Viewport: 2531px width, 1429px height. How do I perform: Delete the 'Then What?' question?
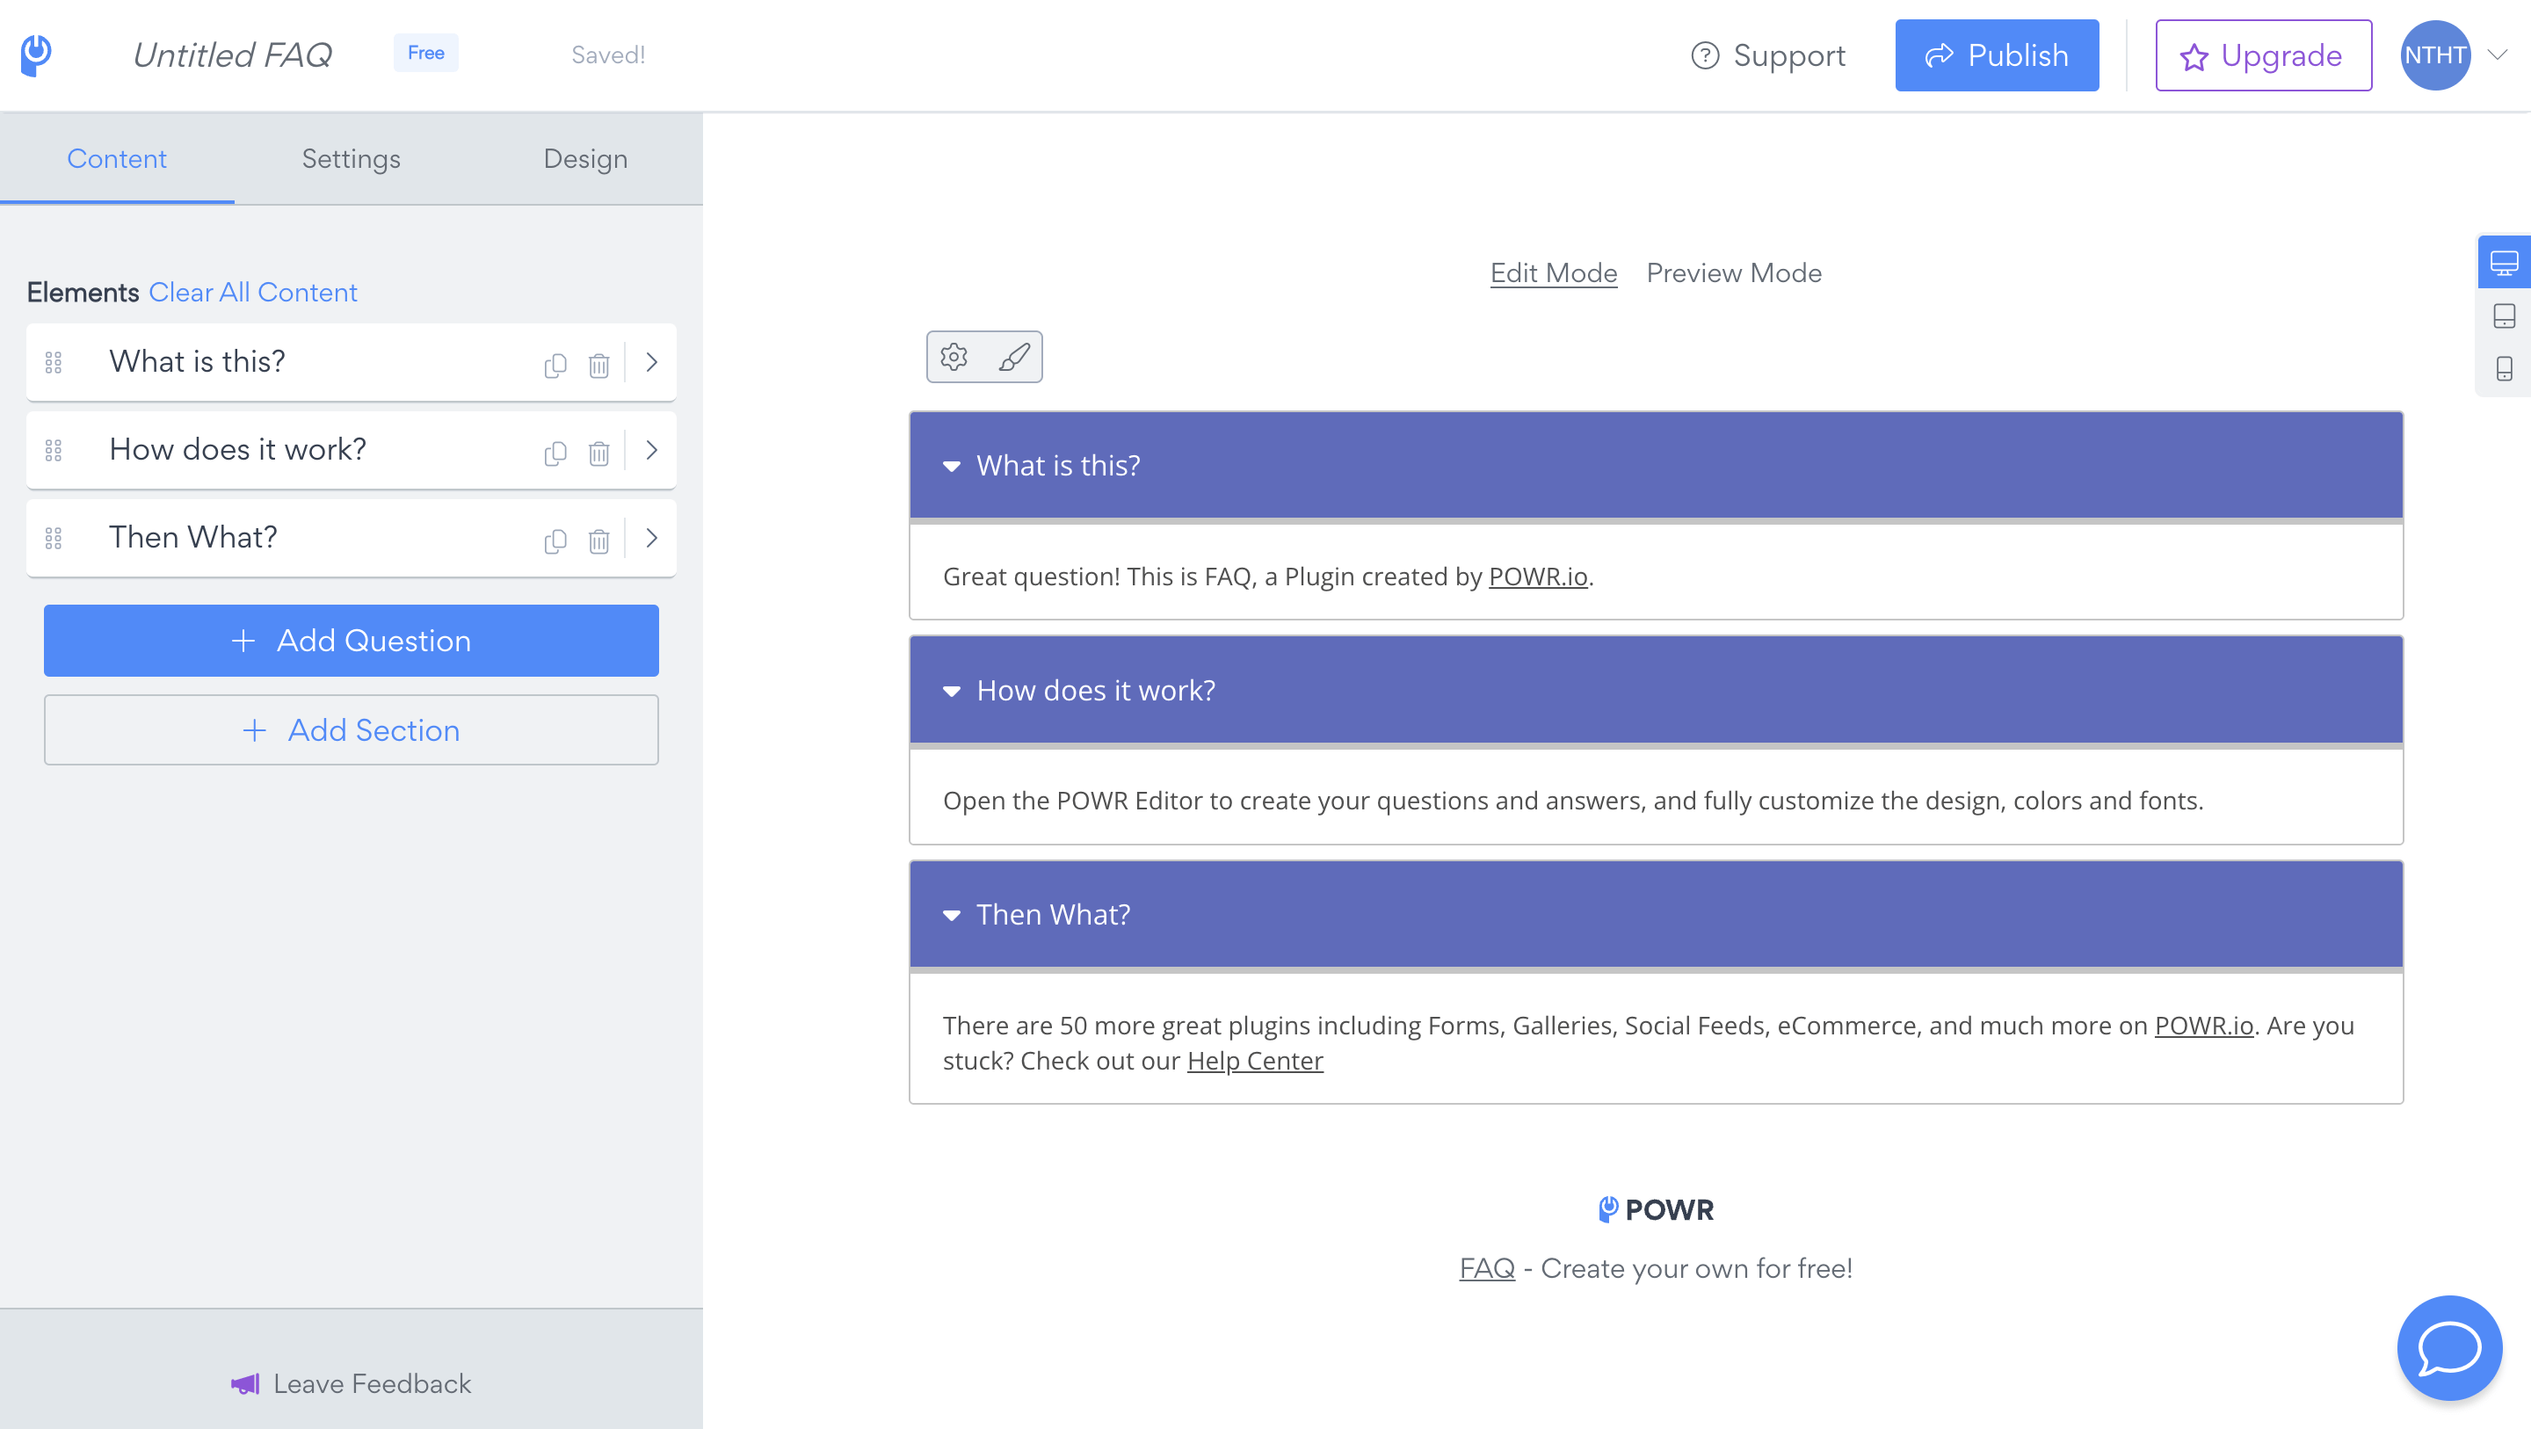pyautogui.click(x=598, y=540)
